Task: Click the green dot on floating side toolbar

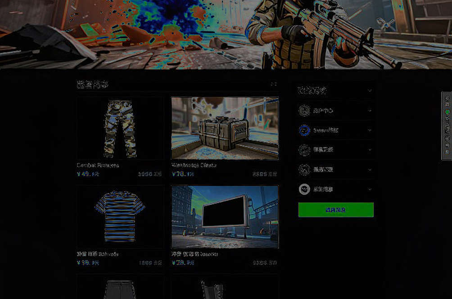Action: [x=447, y=112]
